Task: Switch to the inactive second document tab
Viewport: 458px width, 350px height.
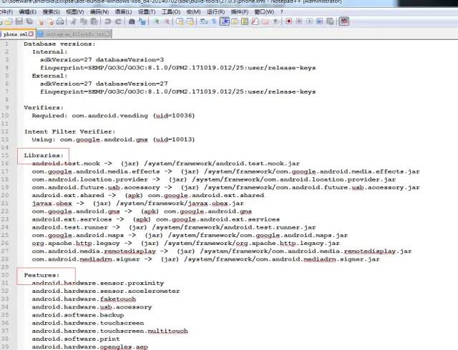Action: click(x=74, y=34)
